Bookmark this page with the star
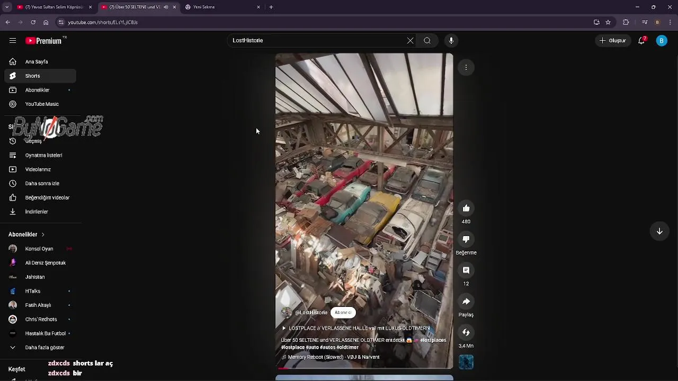Viewport: 678px width, 381px height. 608,22
